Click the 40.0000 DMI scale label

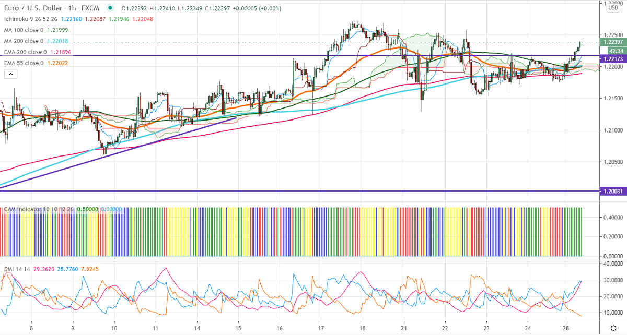point(614,264)
